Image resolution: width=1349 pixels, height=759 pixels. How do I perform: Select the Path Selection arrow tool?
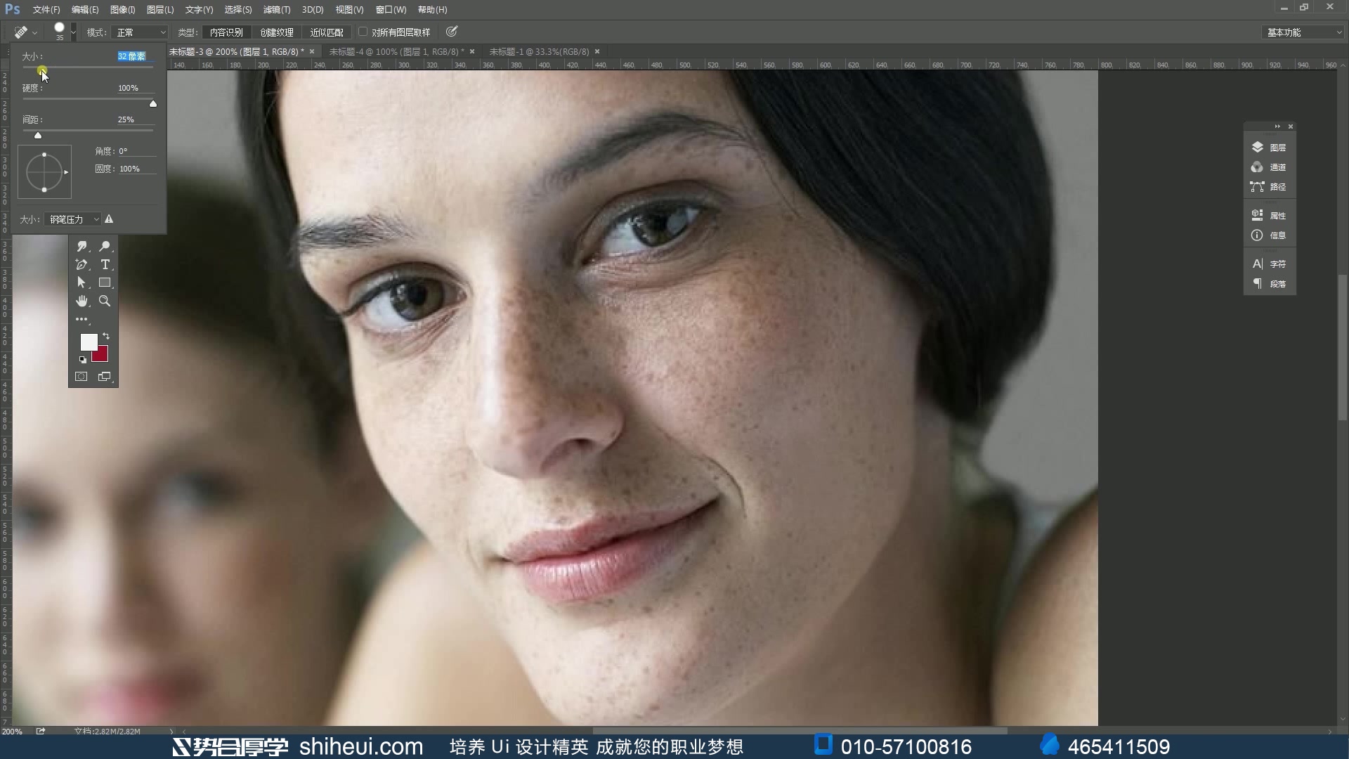click(x=82, y=283)
